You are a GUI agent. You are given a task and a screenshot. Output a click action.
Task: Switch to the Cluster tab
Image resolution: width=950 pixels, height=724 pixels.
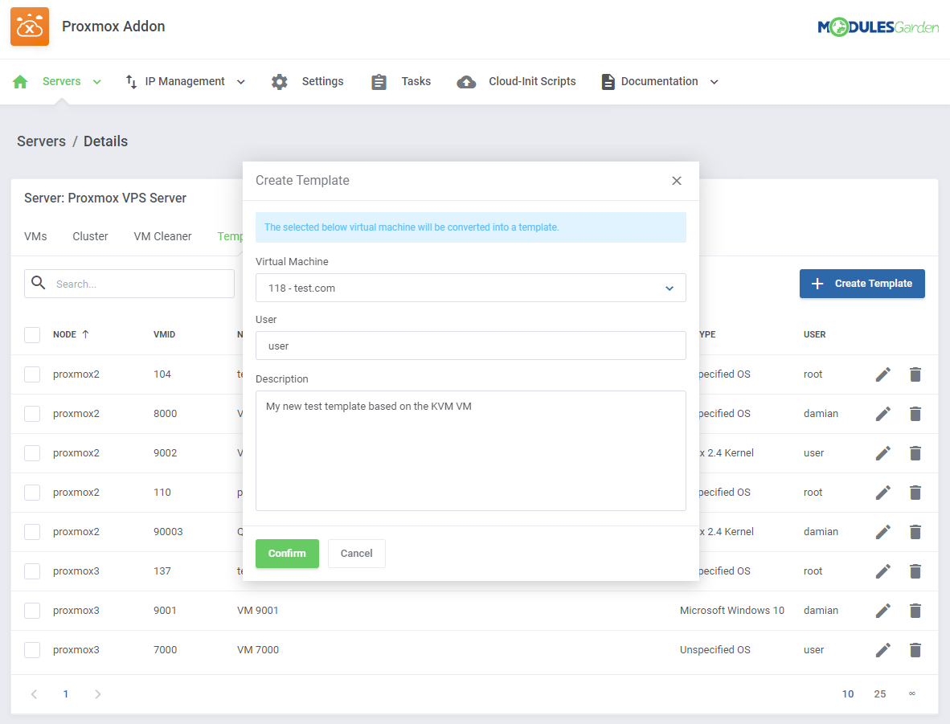[90, 236]
